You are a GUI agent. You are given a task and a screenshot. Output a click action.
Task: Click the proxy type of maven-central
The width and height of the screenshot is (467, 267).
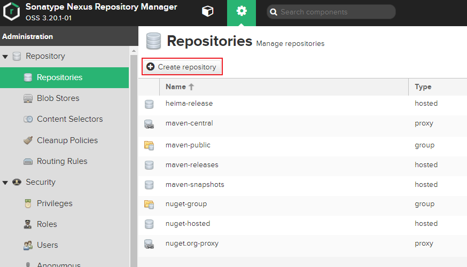click(x=424, y=123)
